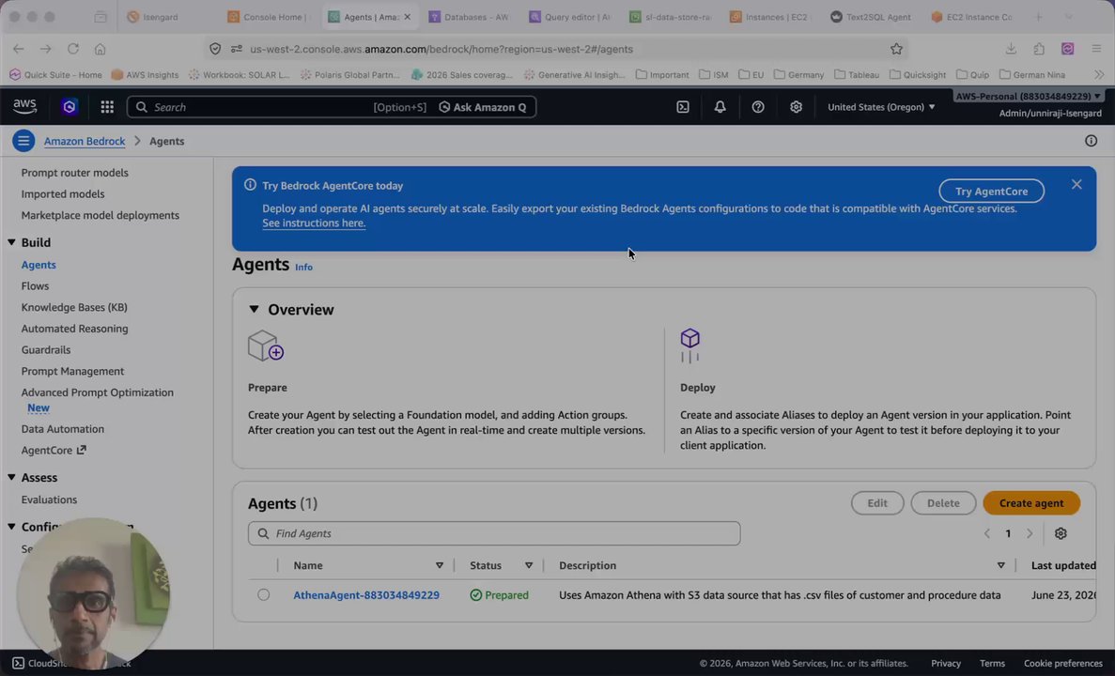1115x676 pixels.
Task: Open the AWS services grid menu
Action: (107, 107)
